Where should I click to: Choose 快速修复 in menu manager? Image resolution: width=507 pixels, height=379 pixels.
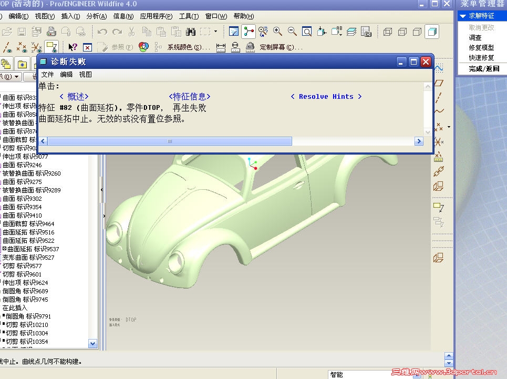point(481,58)
